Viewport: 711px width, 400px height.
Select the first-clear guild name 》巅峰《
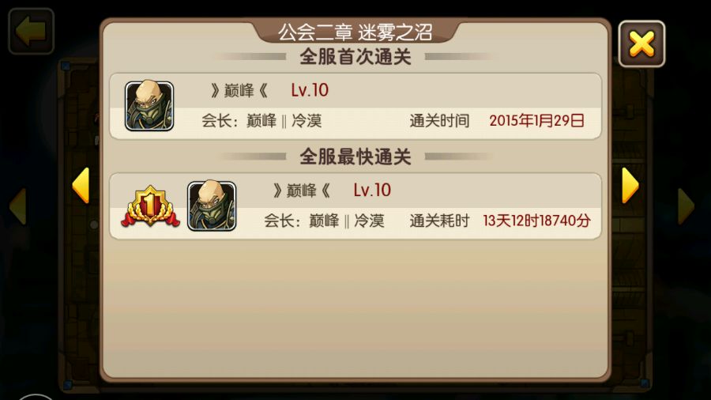click(x=239, y=90)
